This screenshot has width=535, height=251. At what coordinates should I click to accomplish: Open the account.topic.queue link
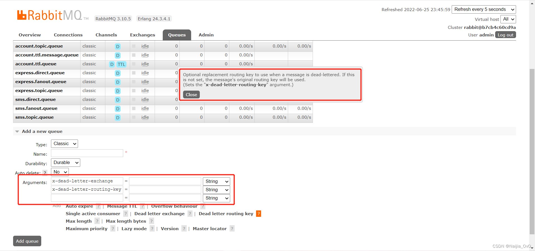39,46
